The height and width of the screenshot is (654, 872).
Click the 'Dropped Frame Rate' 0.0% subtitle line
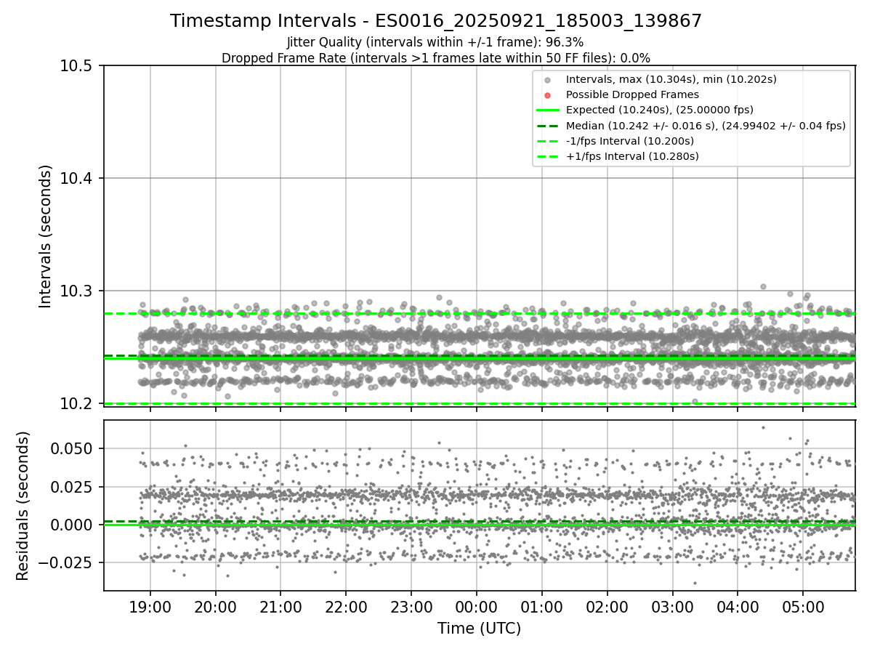[x=436, y=57]
